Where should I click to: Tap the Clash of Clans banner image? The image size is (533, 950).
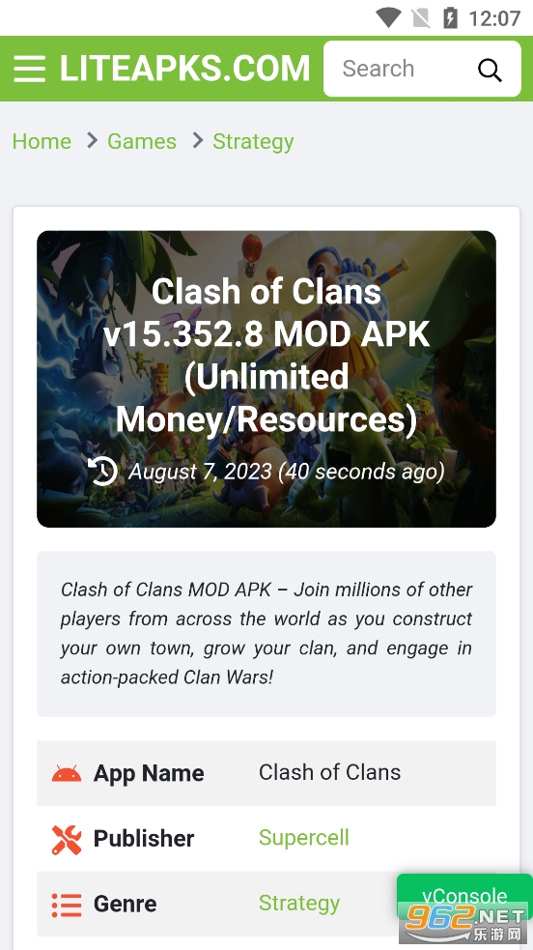[x=266, y=379]
